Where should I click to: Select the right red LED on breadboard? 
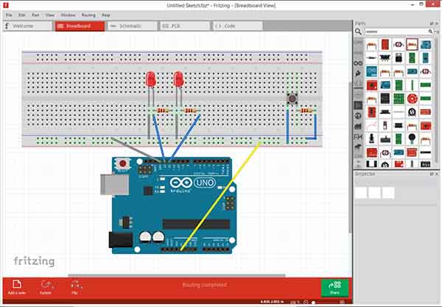(x=178, y=80)
